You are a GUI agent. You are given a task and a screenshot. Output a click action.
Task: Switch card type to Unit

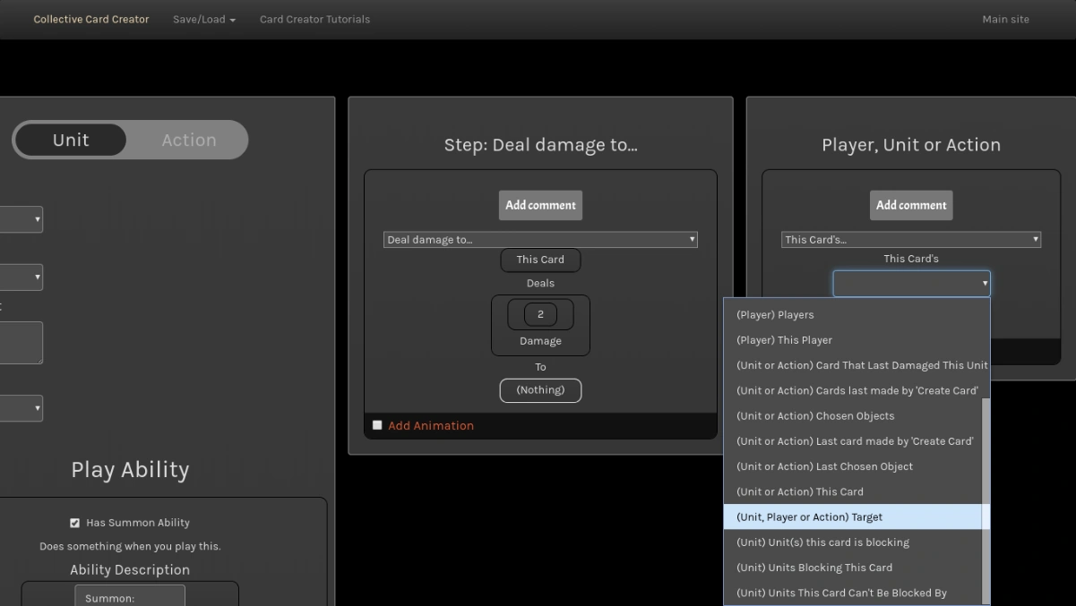coord(71,140)
